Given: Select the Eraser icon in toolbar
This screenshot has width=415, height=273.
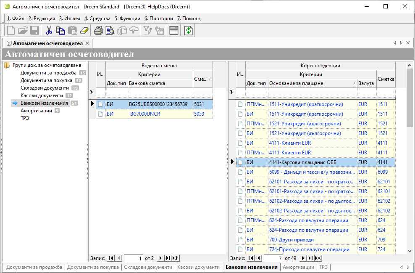Looking at the screenshot, I should tap(84, 30).
